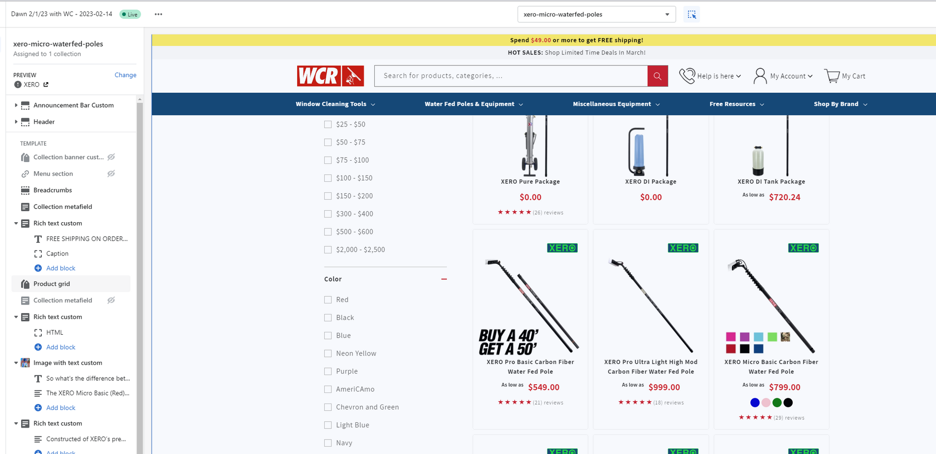936x454 pixels.
Task: Check the Neon Yellow color filter
Action: (x=328, y=353)
